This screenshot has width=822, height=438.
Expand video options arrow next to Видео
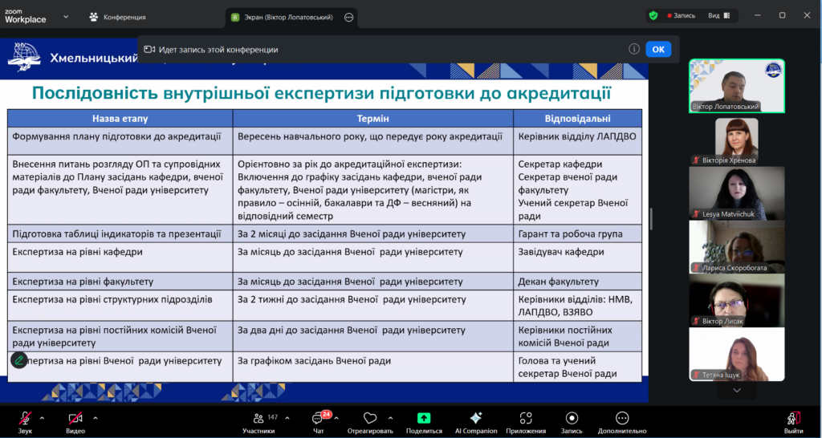[96, 417]
